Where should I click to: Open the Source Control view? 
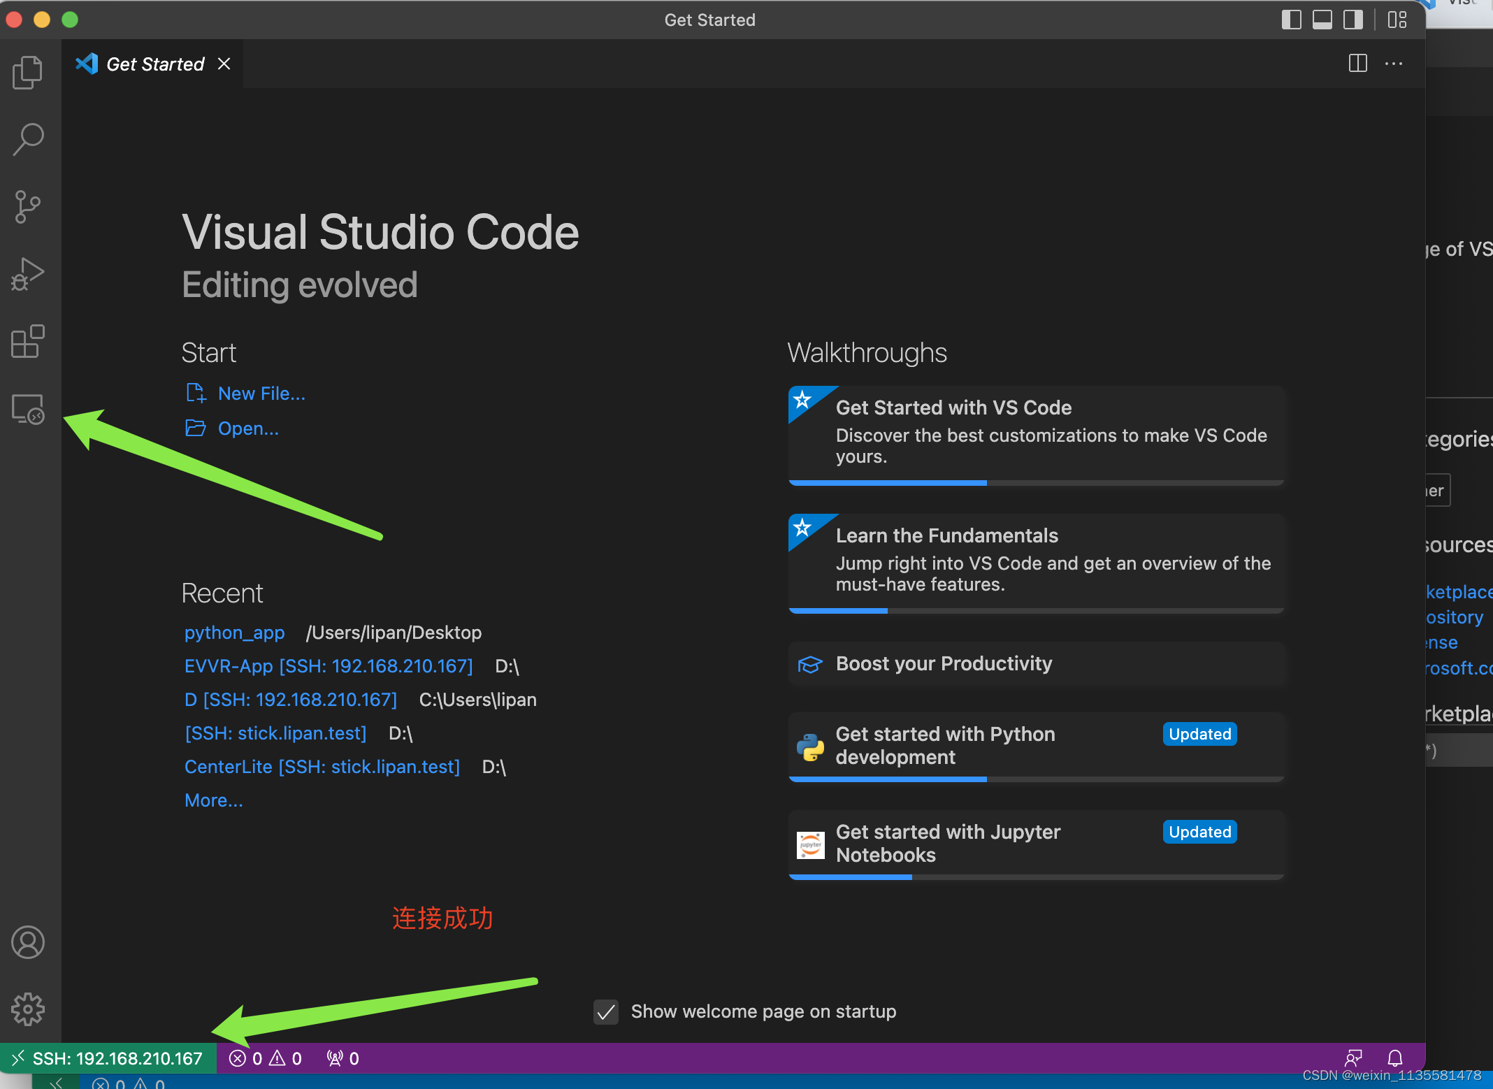click(28, 206)
